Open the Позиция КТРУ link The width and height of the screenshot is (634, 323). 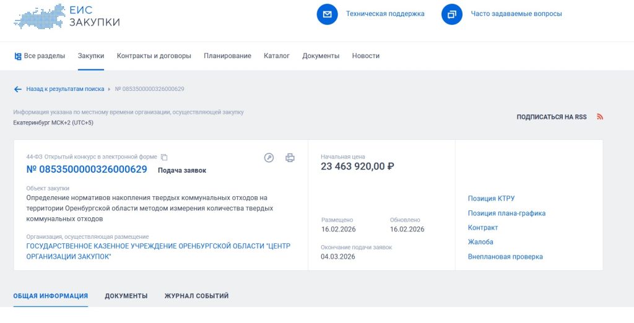pos(491,199)
